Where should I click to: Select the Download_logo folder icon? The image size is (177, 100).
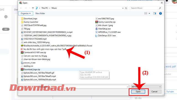tap(22, 19)
